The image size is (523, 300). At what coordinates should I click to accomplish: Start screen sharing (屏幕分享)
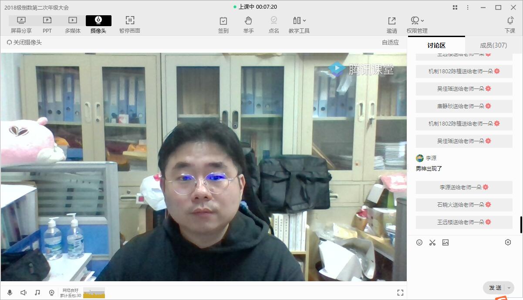point(21,24)
